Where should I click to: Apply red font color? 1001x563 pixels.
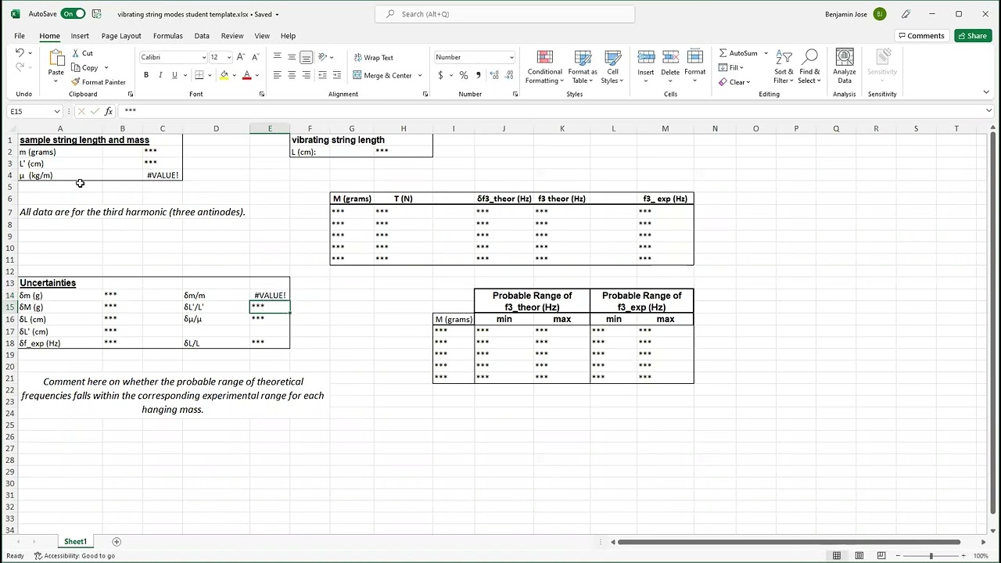[x=246, y=75]
